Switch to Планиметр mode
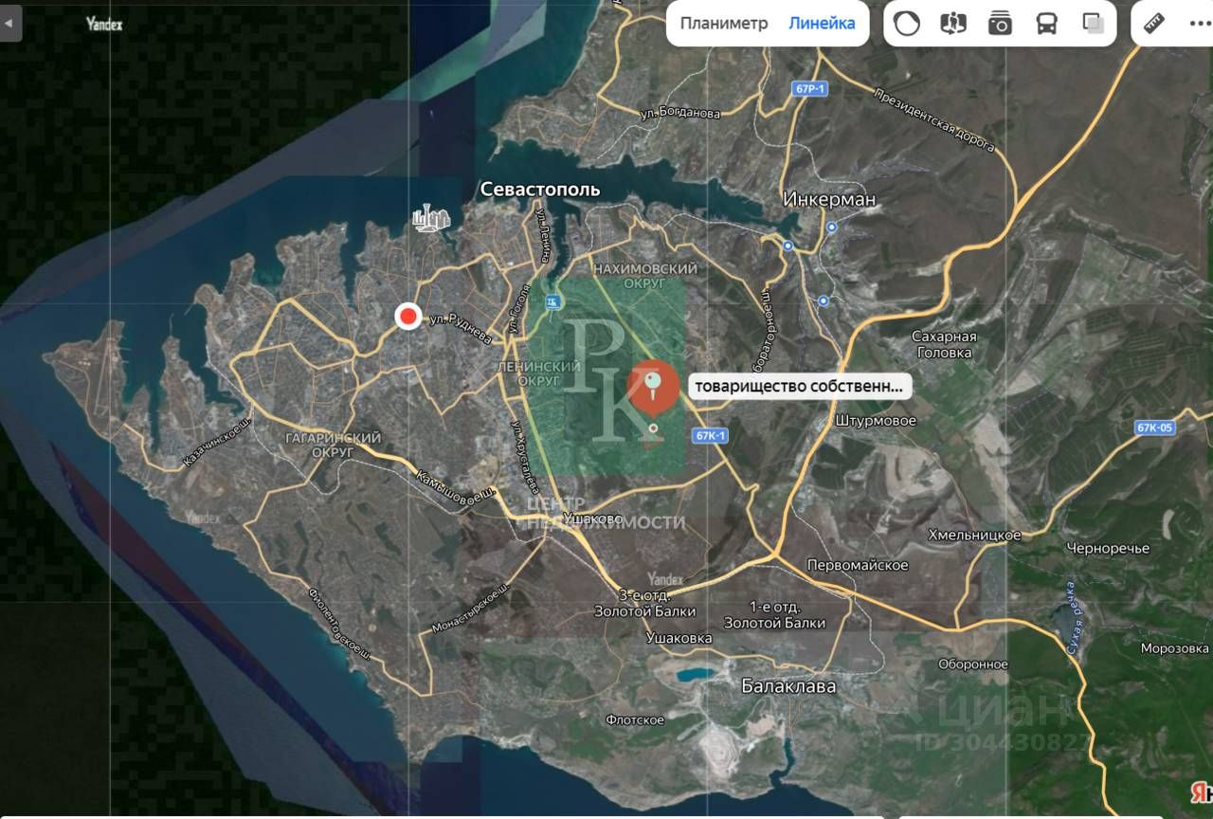The height and width of the screenshot is (819, 1213). (x=724, y=24)
